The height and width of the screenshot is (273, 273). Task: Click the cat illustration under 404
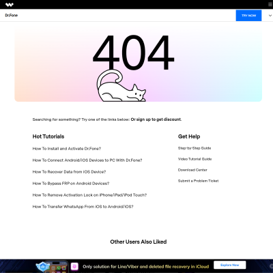(121, 86)
